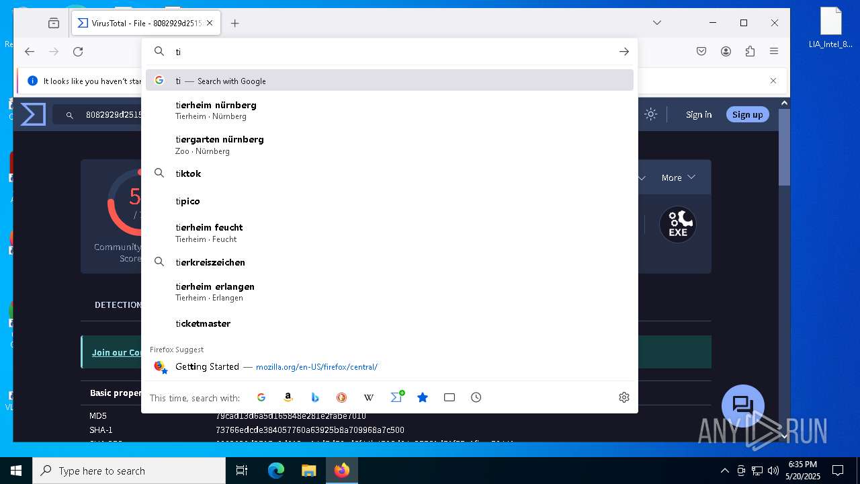Click the Firefox taskbar icon
The image size is (860, 484).
click(x=342, y=471)
